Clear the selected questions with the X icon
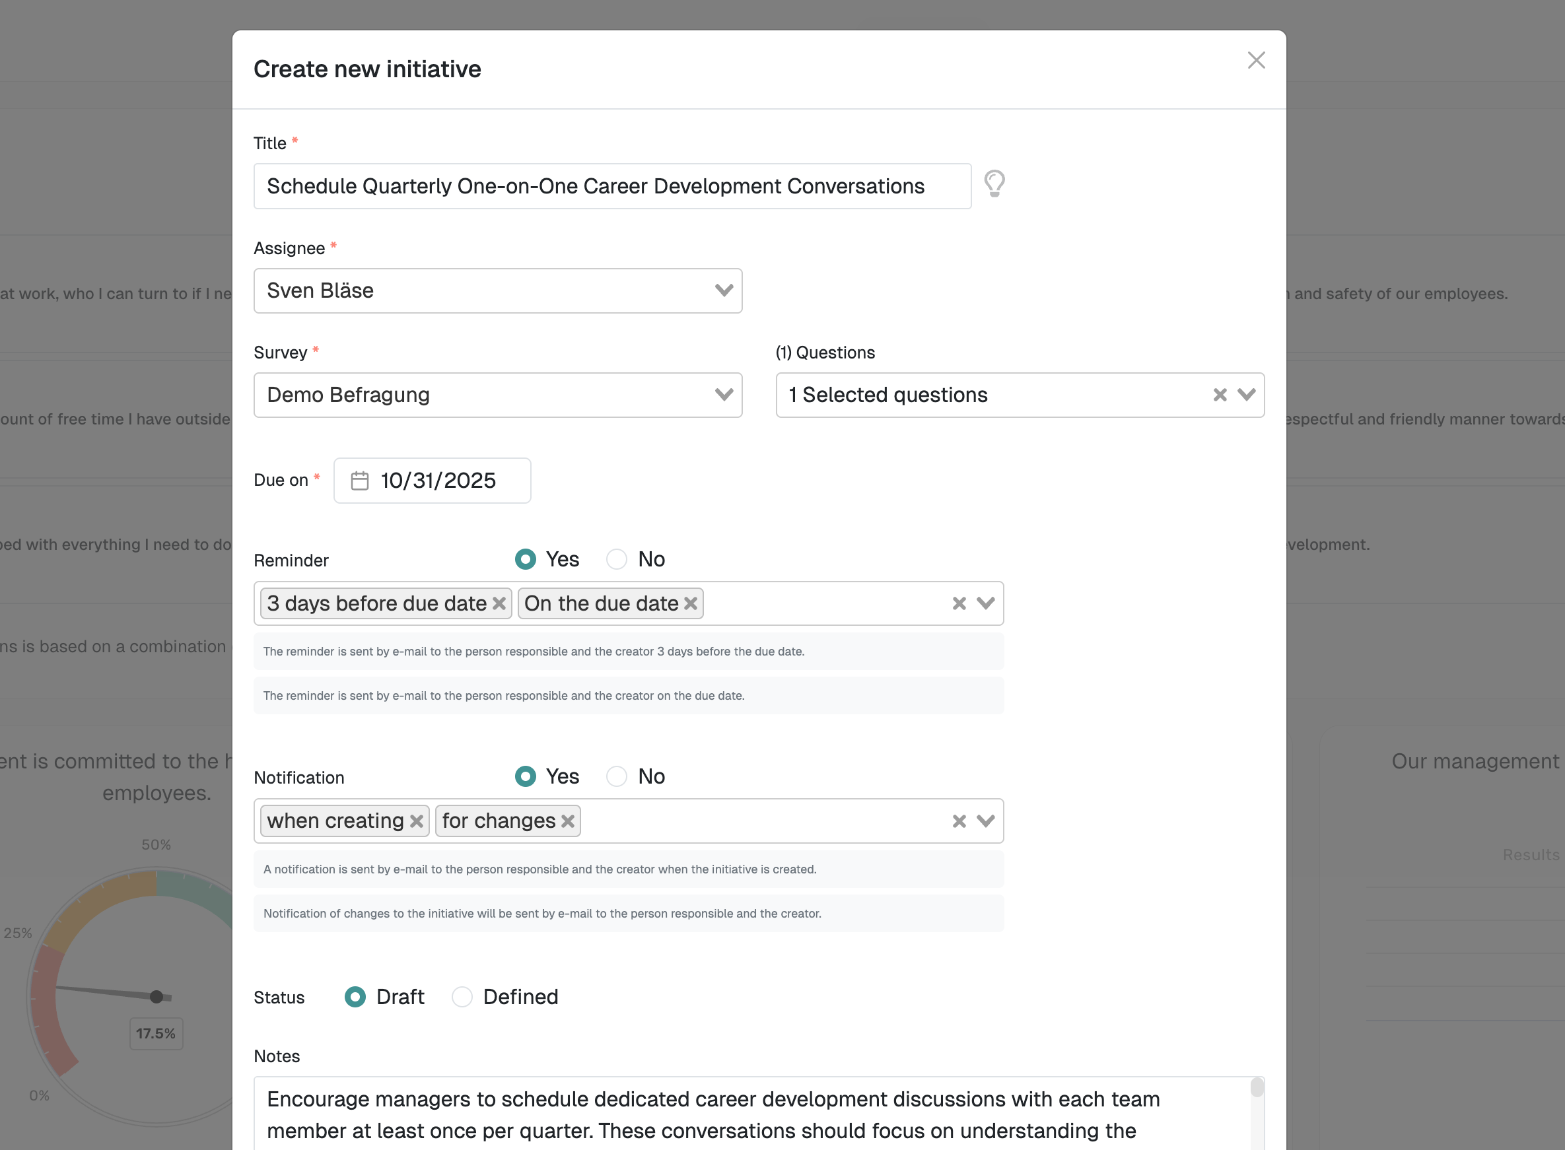 click(x=1220, y=395)
